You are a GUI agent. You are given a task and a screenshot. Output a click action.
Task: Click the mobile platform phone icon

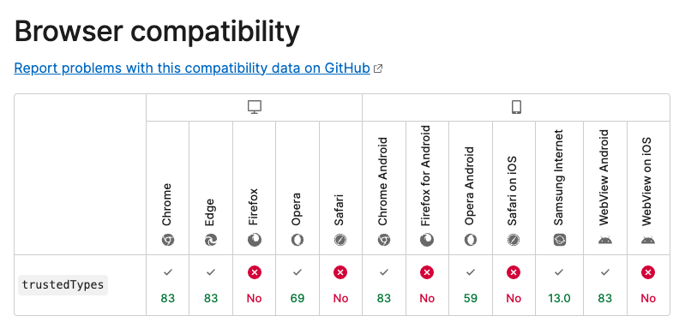click(516, 107)
